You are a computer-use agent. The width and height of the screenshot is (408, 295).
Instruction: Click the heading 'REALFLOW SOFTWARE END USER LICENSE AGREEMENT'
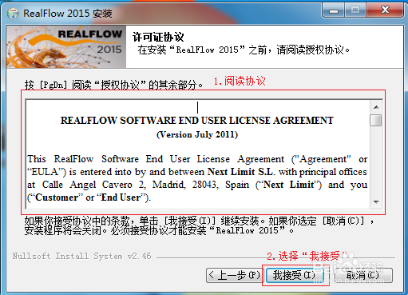pos(197,121)
